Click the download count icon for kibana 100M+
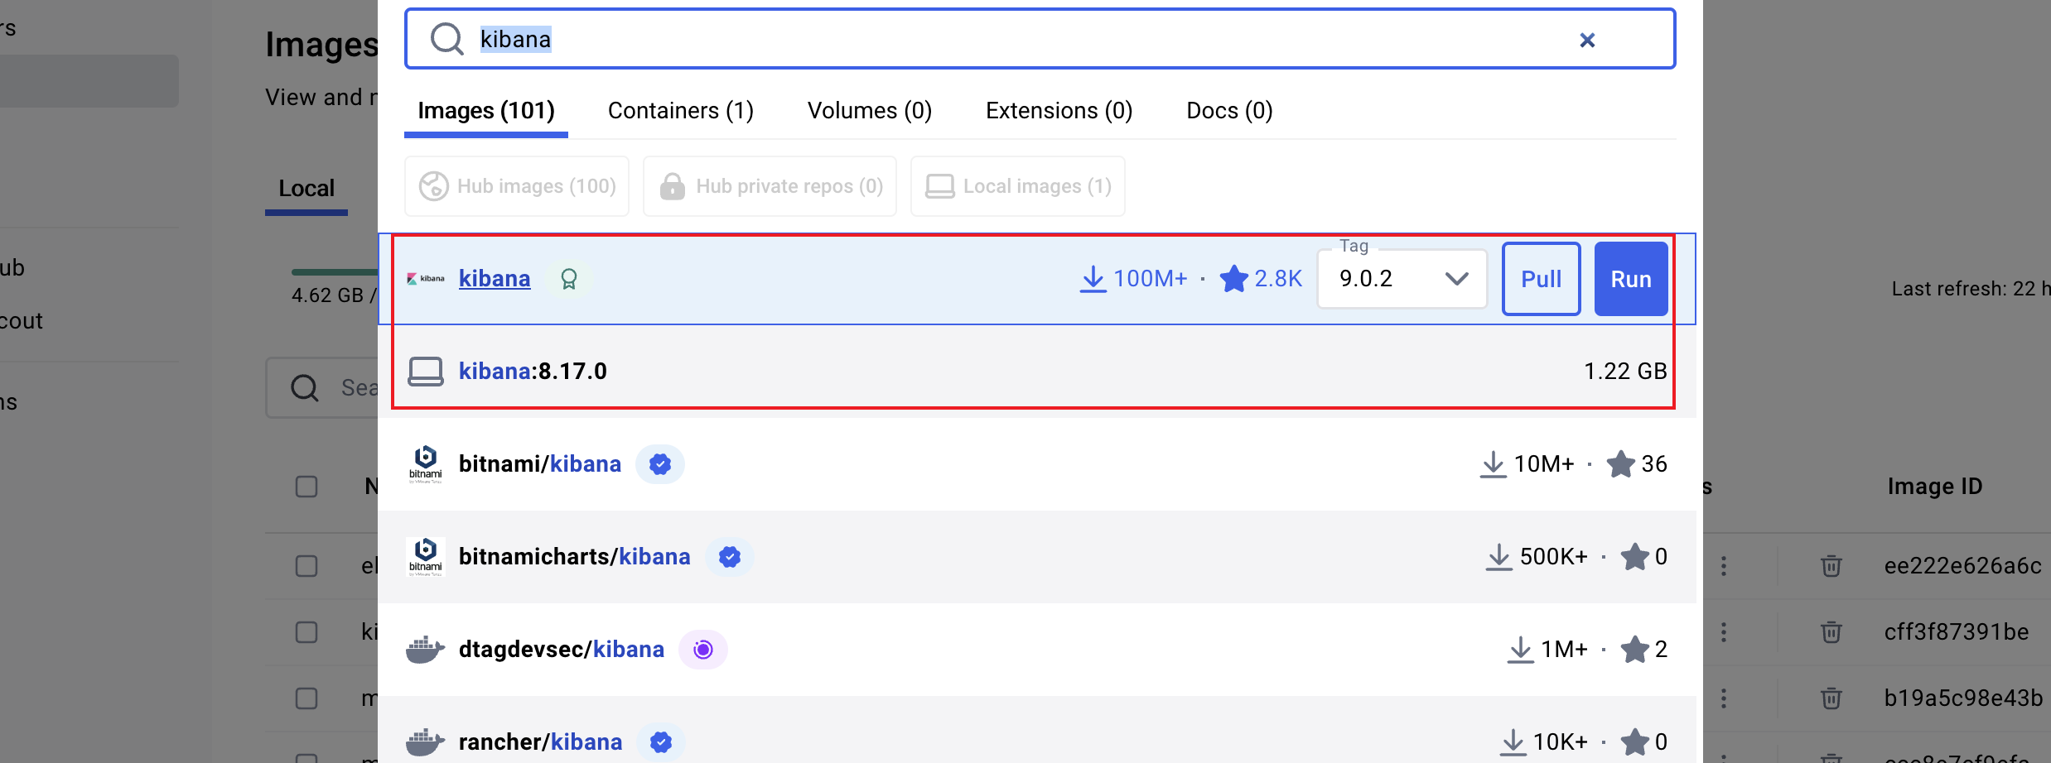The image size is (2051, 763). coord(1093,279)
